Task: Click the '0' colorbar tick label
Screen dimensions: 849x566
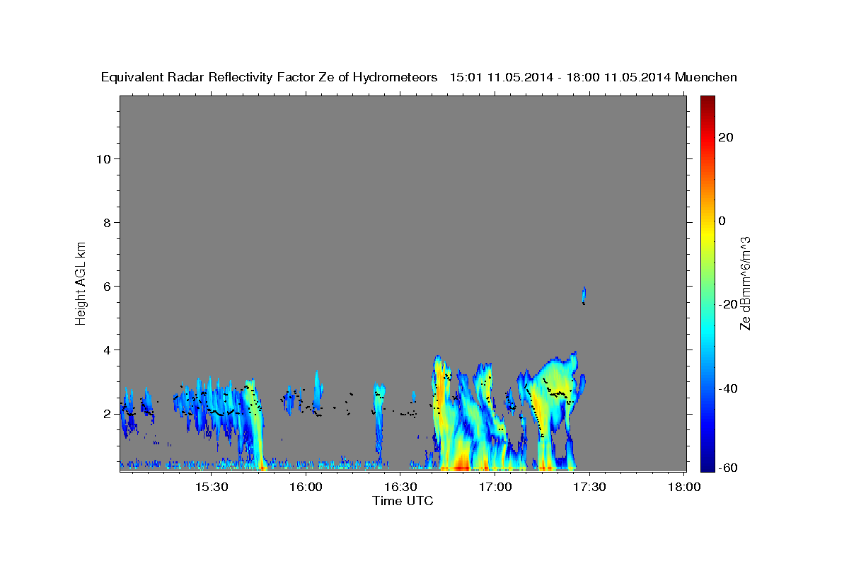Action: click(x=722, y=221)
